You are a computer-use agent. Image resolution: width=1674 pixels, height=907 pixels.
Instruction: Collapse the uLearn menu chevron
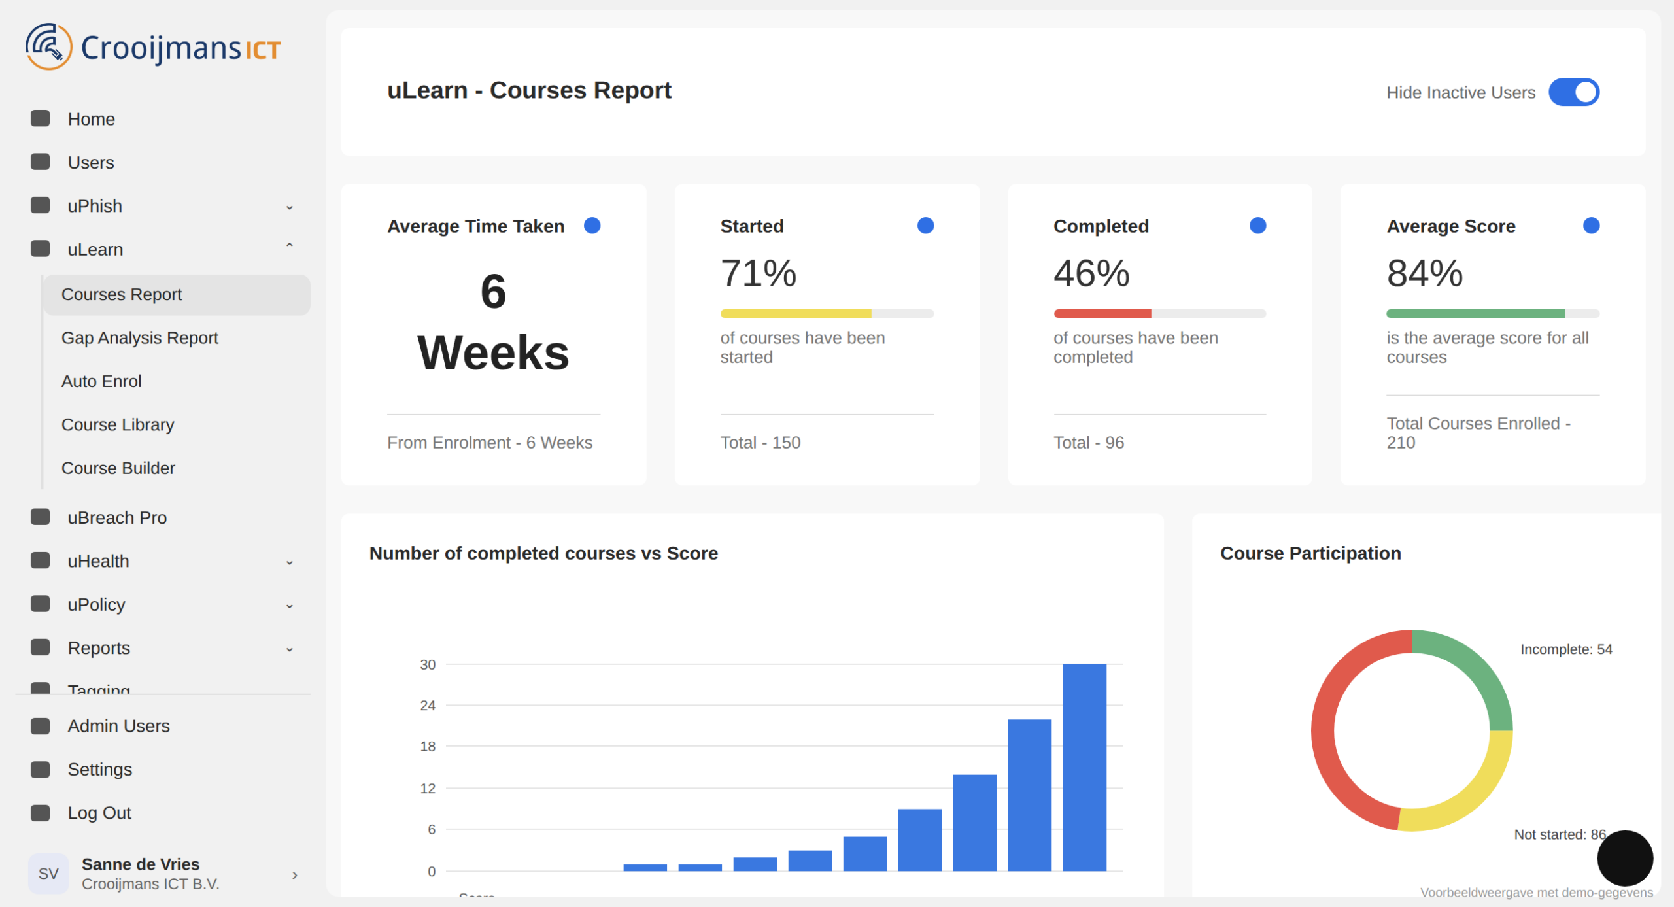click(289, 245)
